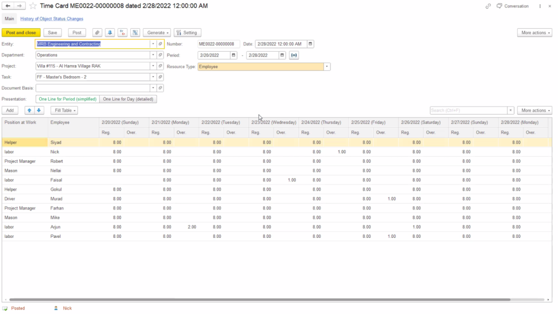
Task: Open More actions beside the search box
Action: click(535, 110)
